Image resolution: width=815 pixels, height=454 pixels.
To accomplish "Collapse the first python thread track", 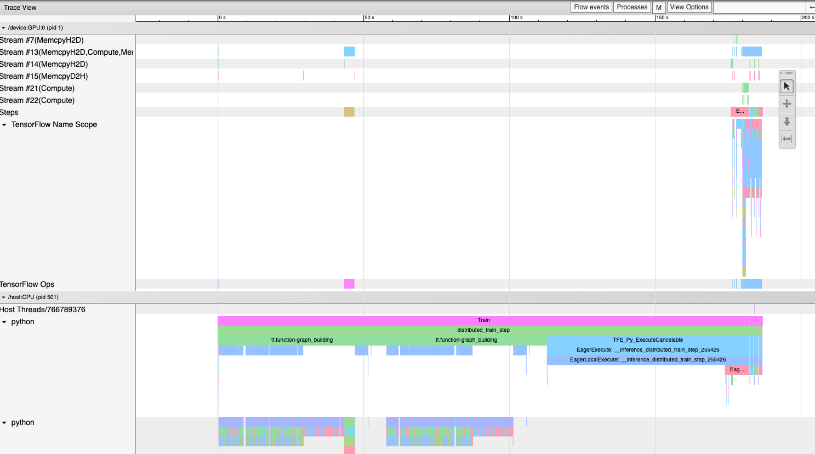I will click(4, 322).
